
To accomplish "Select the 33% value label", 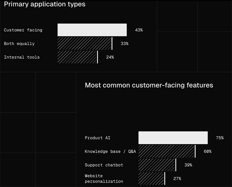I will [124, 44].
